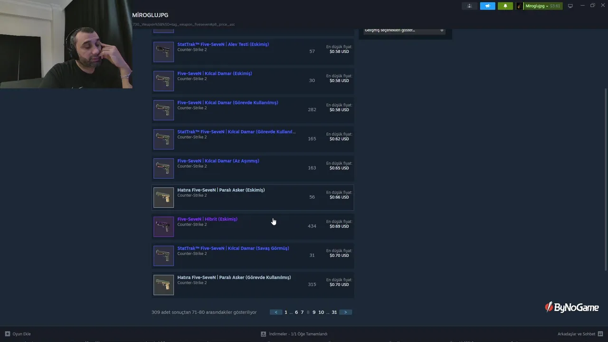Open Five-SeveN Kılcal Damar (Eskimiş) listing

[x=215, y=74]
